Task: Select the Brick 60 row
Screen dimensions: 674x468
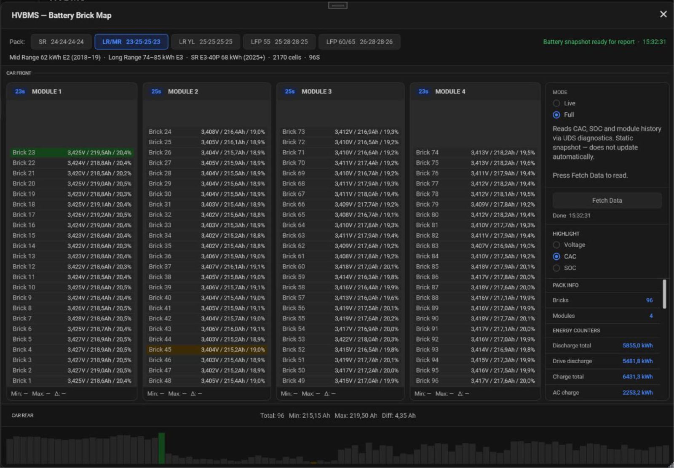Action: [x=340, y=266]
